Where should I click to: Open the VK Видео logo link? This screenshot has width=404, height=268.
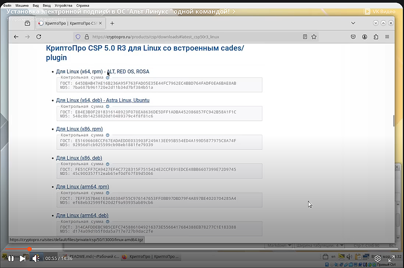coord(379,11)
